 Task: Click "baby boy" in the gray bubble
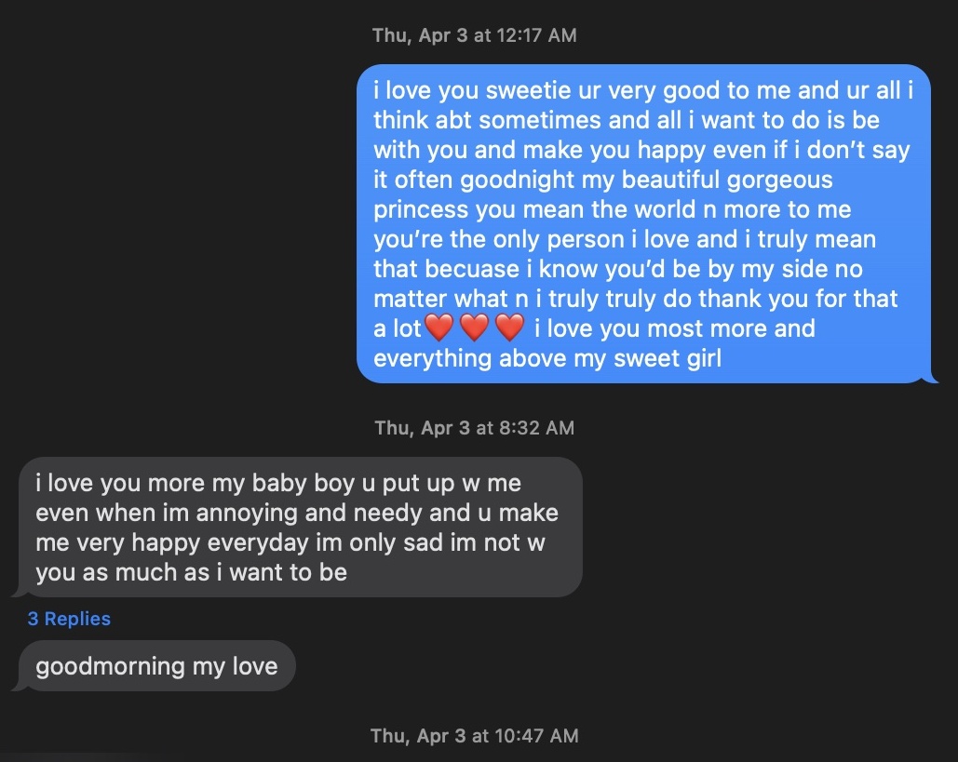(311, 484)
